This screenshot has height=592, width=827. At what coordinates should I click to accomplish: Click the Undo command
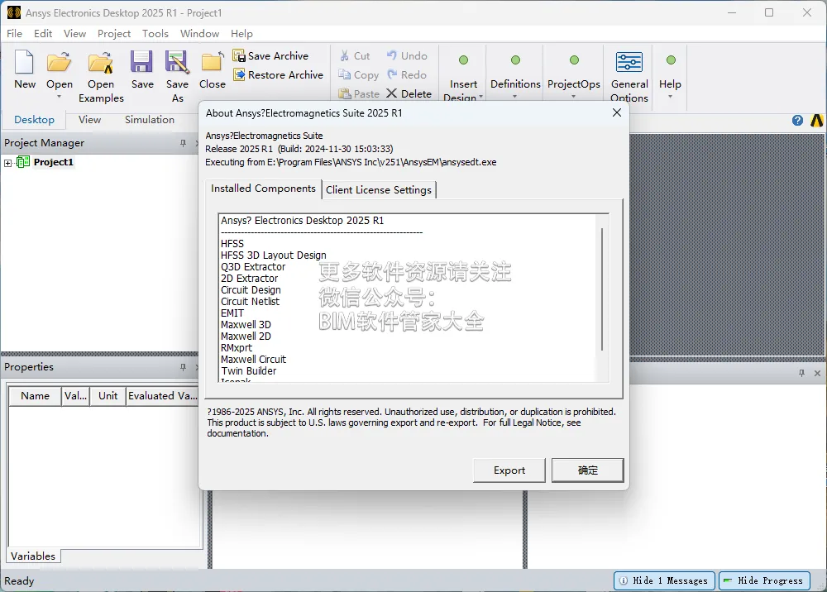point(407,56)
